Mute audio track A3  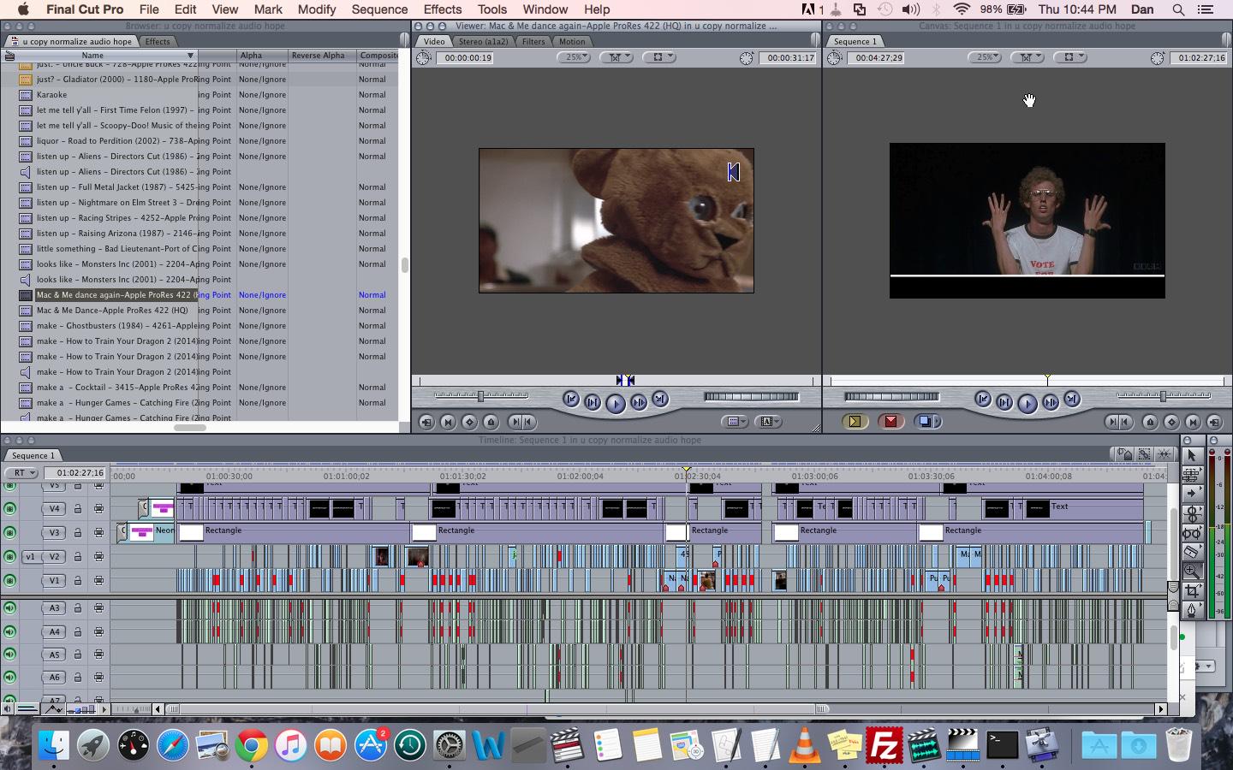tap(9, 608)
